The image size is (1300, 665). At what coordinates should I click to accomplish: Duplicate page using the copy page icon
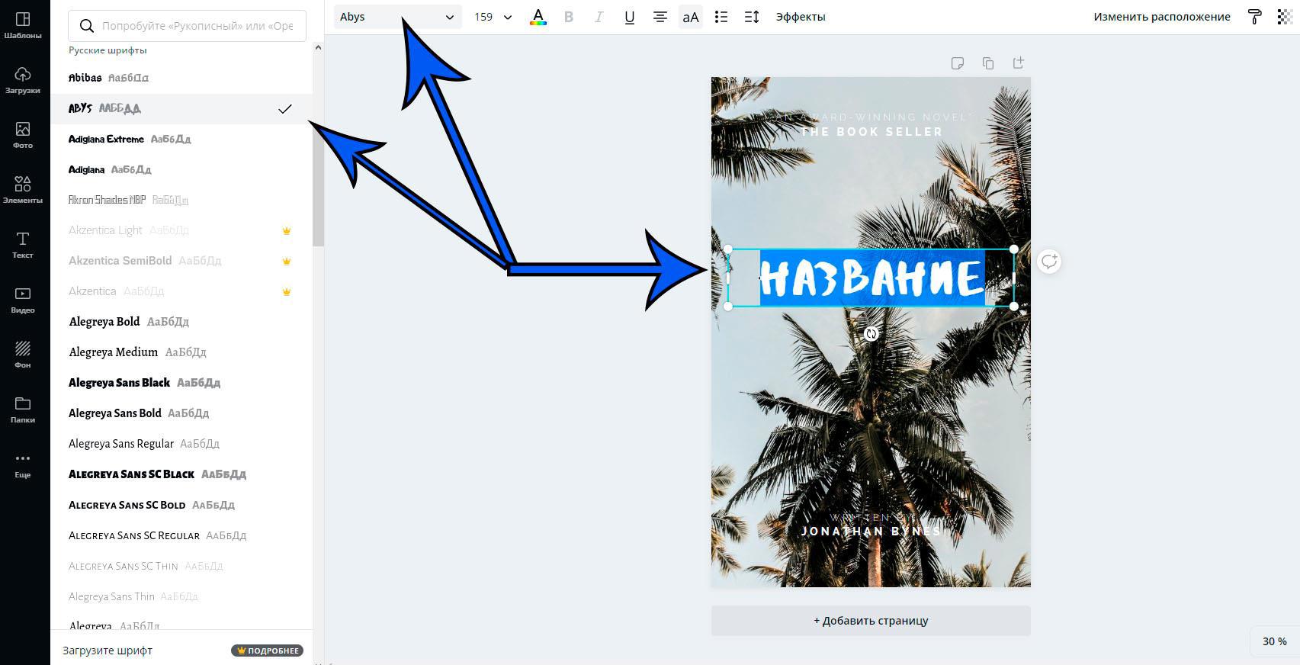point(988,63)
